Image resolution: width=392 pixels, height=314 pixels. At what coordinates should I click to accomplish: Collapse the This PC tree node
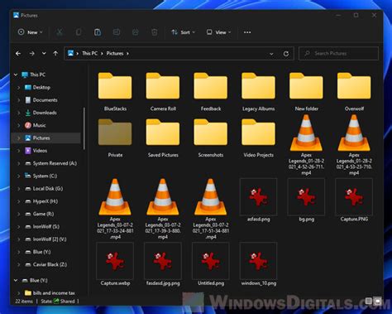(x=16, y=75)
